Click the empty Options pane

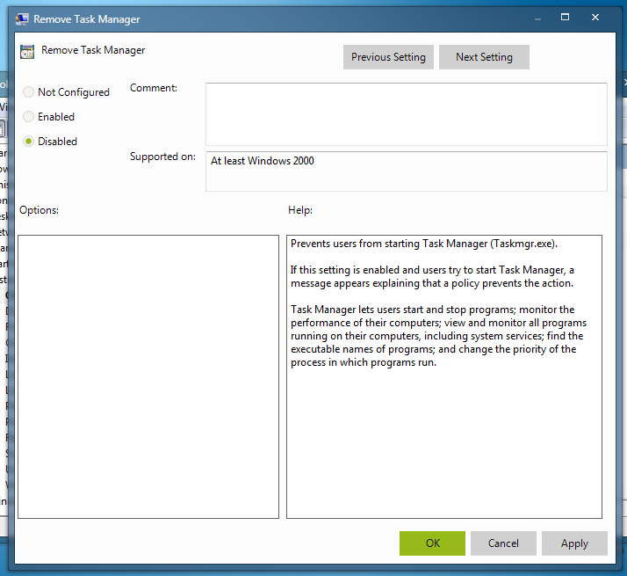tap(148, 376)
